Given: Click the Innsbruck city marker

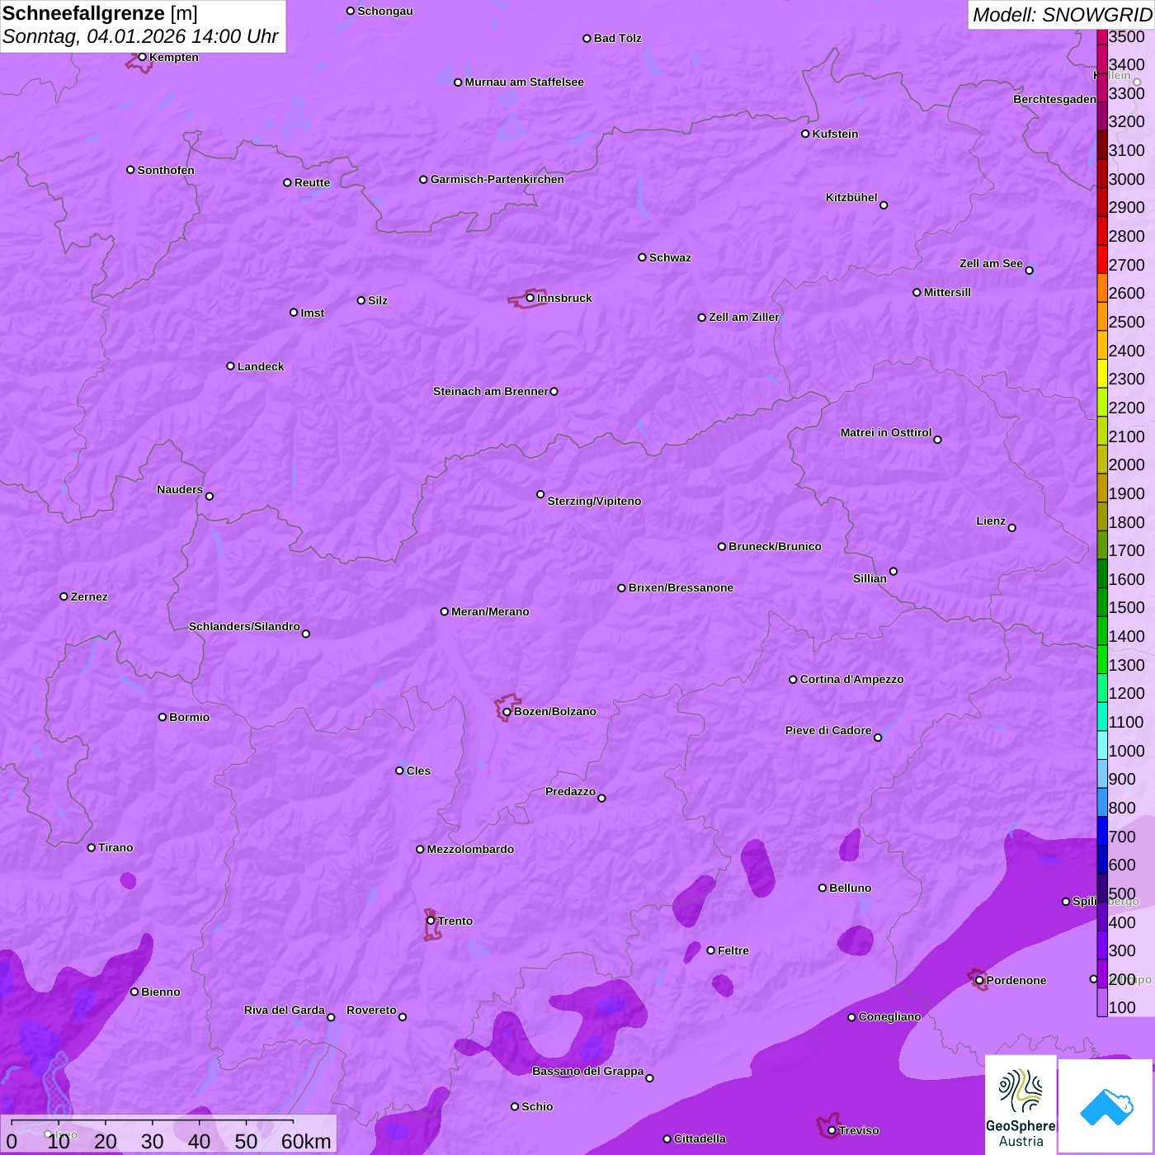Looking at the screenshot, I should click(x=530, y=298).
